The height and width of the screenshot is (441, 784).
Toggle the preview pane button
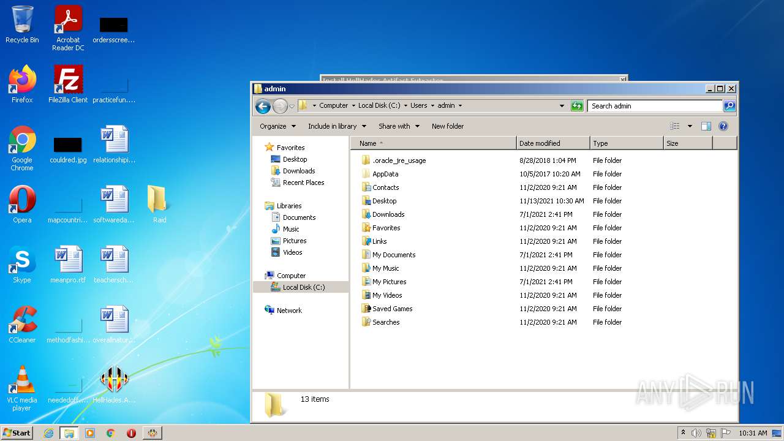706,126
